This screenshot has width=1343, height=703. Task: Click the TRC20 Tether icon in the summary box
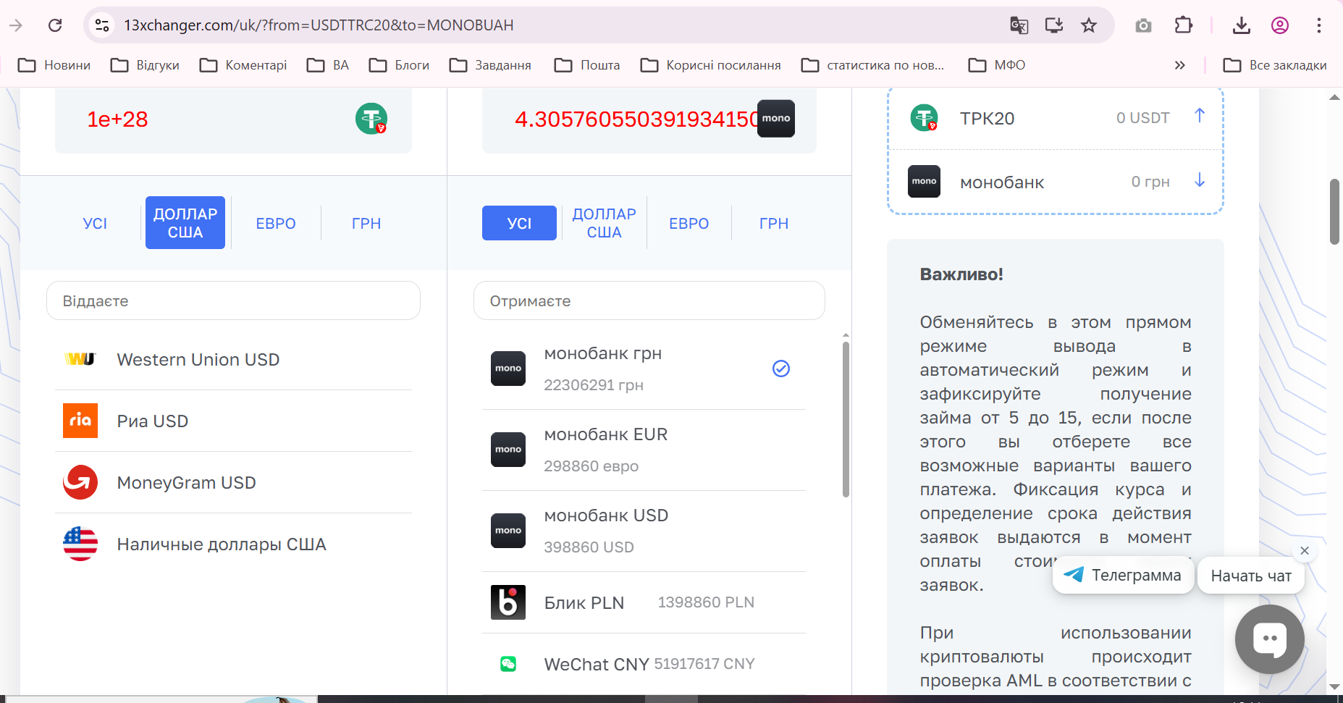point(925,117)
